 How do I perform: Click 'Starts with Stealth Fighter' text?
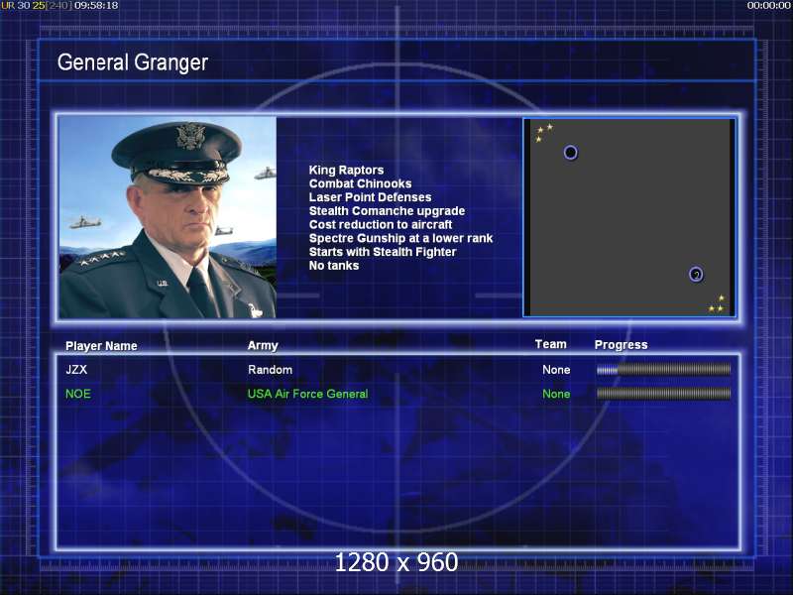[x=383, y=252]
